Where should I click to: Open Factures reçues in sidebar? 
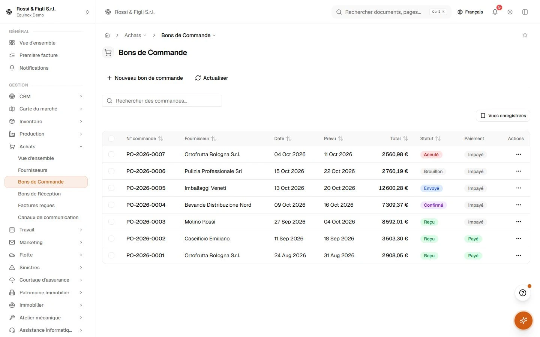coord(36,205)
